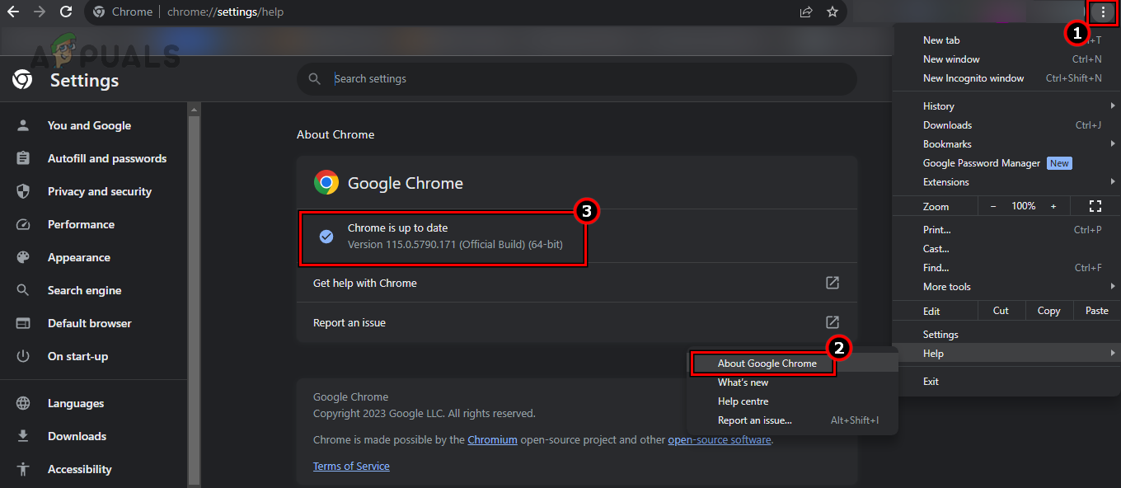Expand the Bookmarks submenu
1121x488 pixels.
point(946,143)
